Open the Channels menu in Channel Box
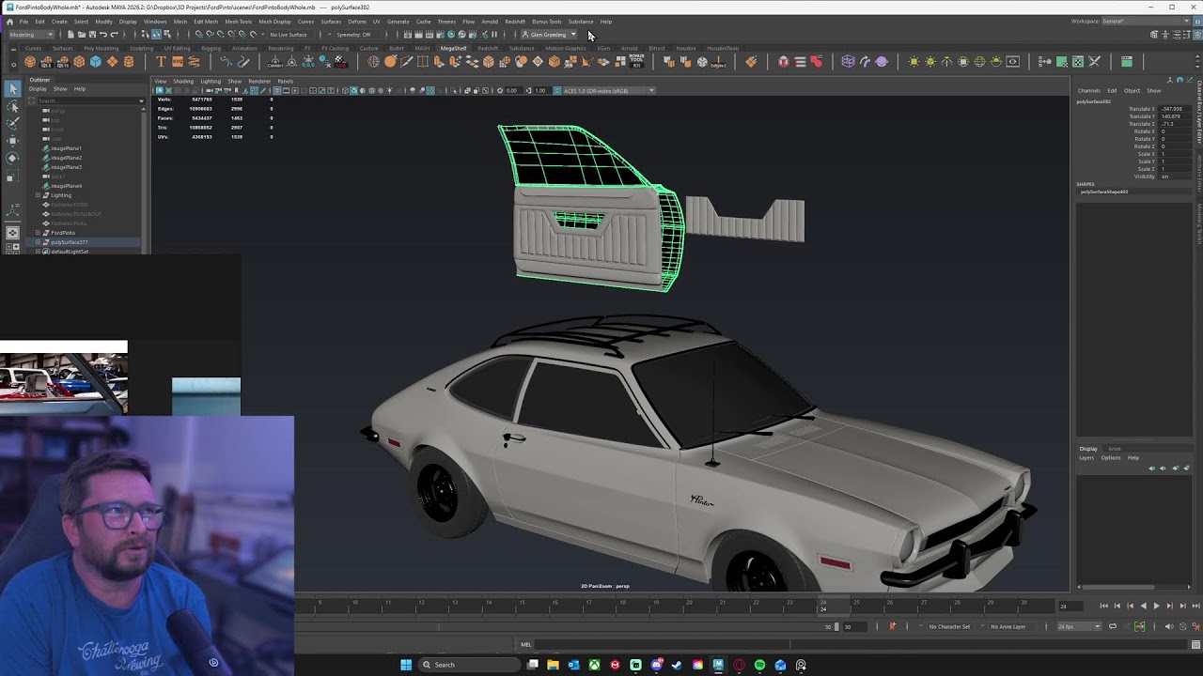The image size is (1203, 676). (x=1088, y=90)
